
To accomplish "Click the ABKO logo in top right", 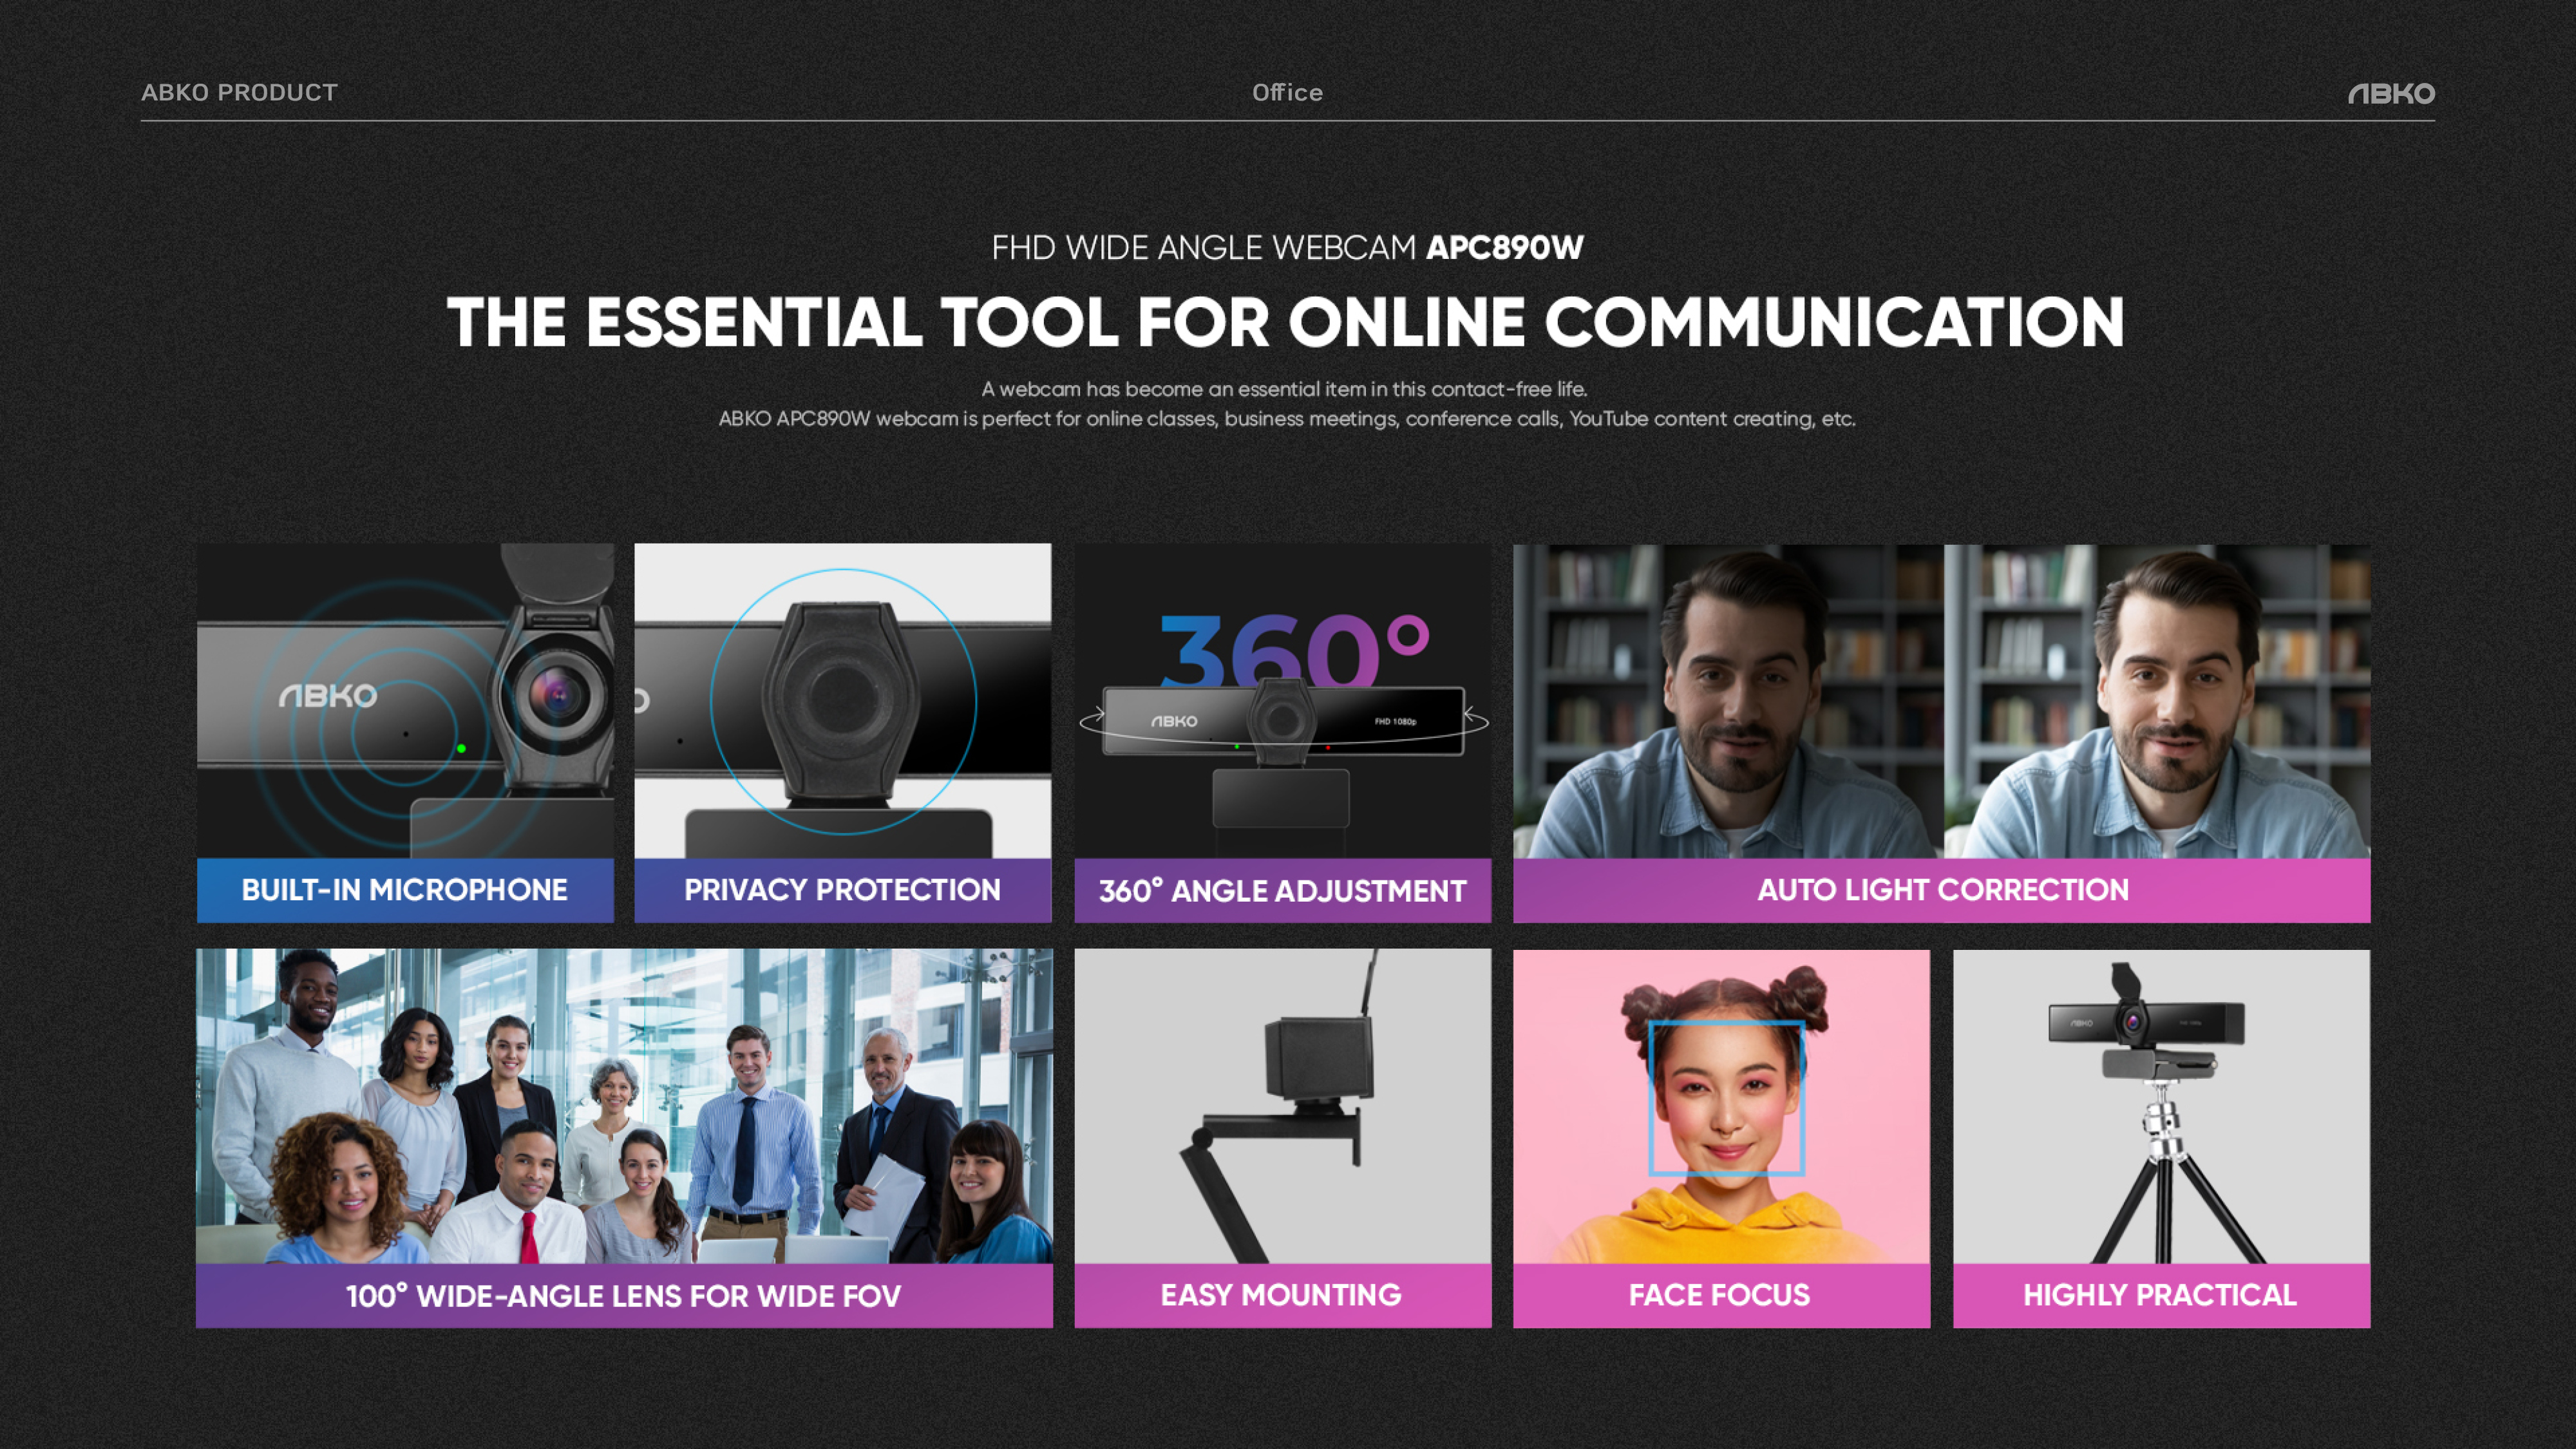I will click(x=2391, y=93).
